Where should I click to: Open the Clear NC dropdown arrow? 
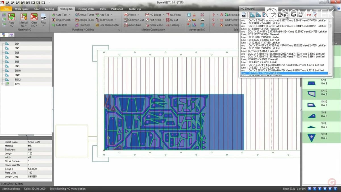click(37, 26)
